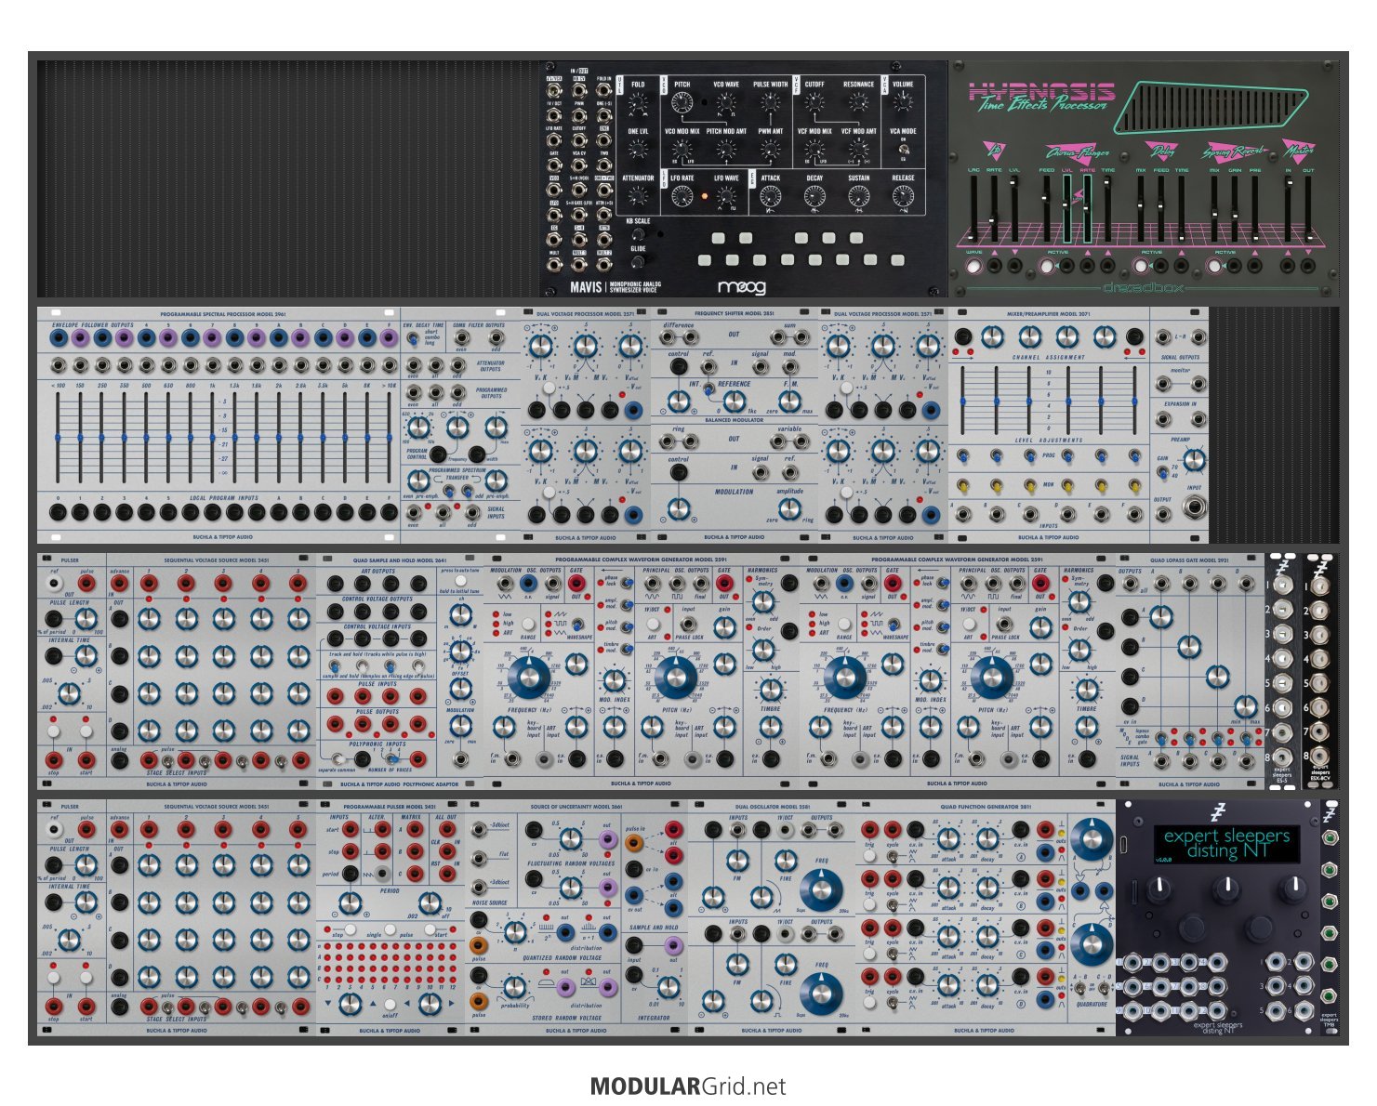The height and width of the screenshot is (1106, 1377).
Task: Click the Mavis FOLD knob
Action: click(x=638, y=103)
